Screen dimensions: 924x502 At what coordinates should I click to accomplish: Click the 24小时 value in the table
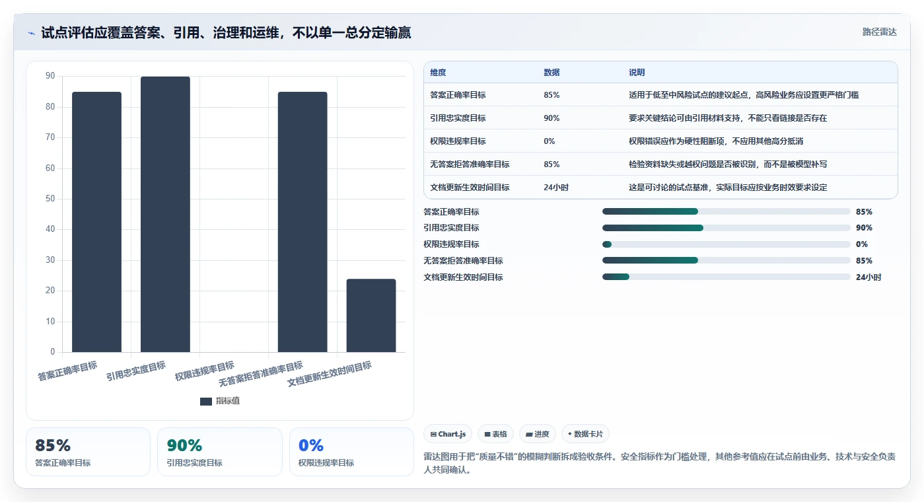[x=556, y=188]
